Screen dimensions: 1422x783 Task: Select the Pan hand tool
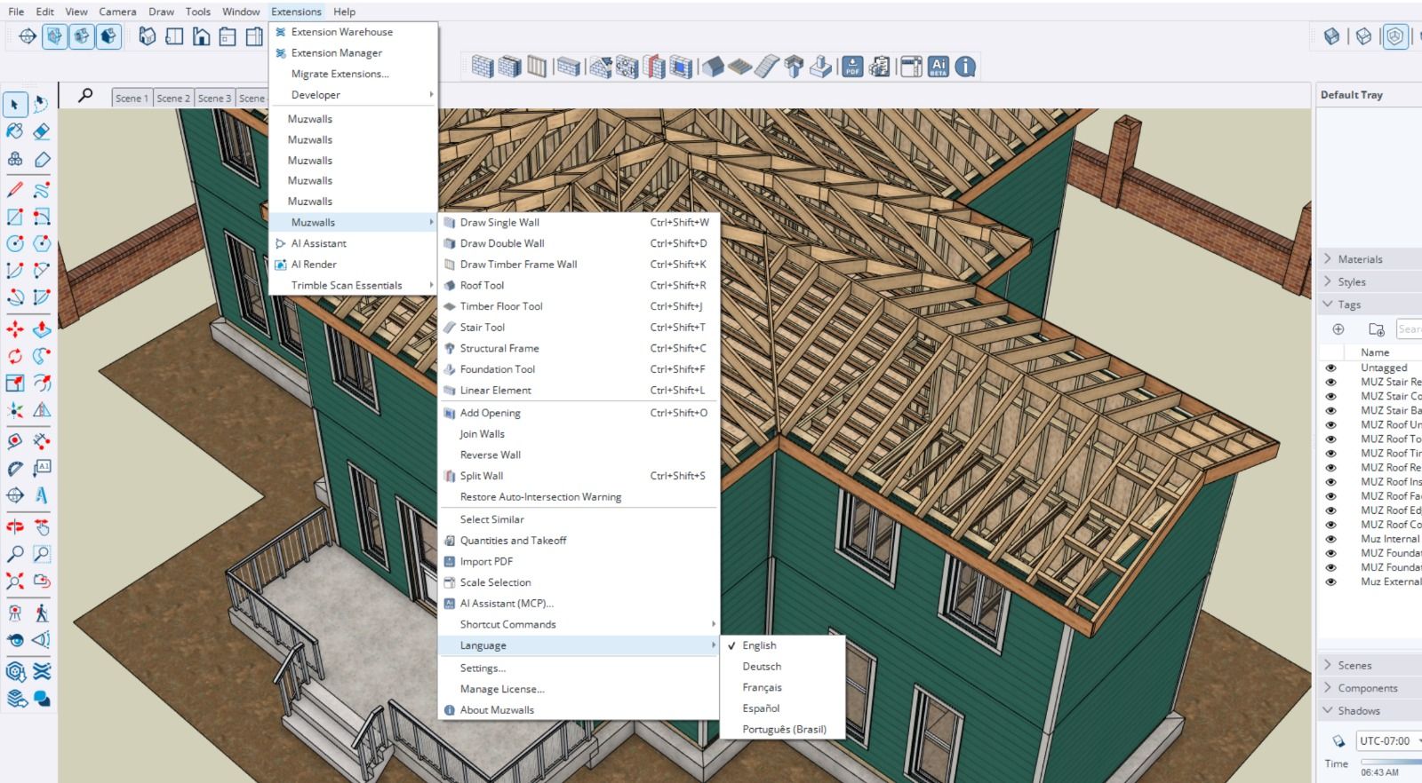pyautogui.click(x=42, y=527)
